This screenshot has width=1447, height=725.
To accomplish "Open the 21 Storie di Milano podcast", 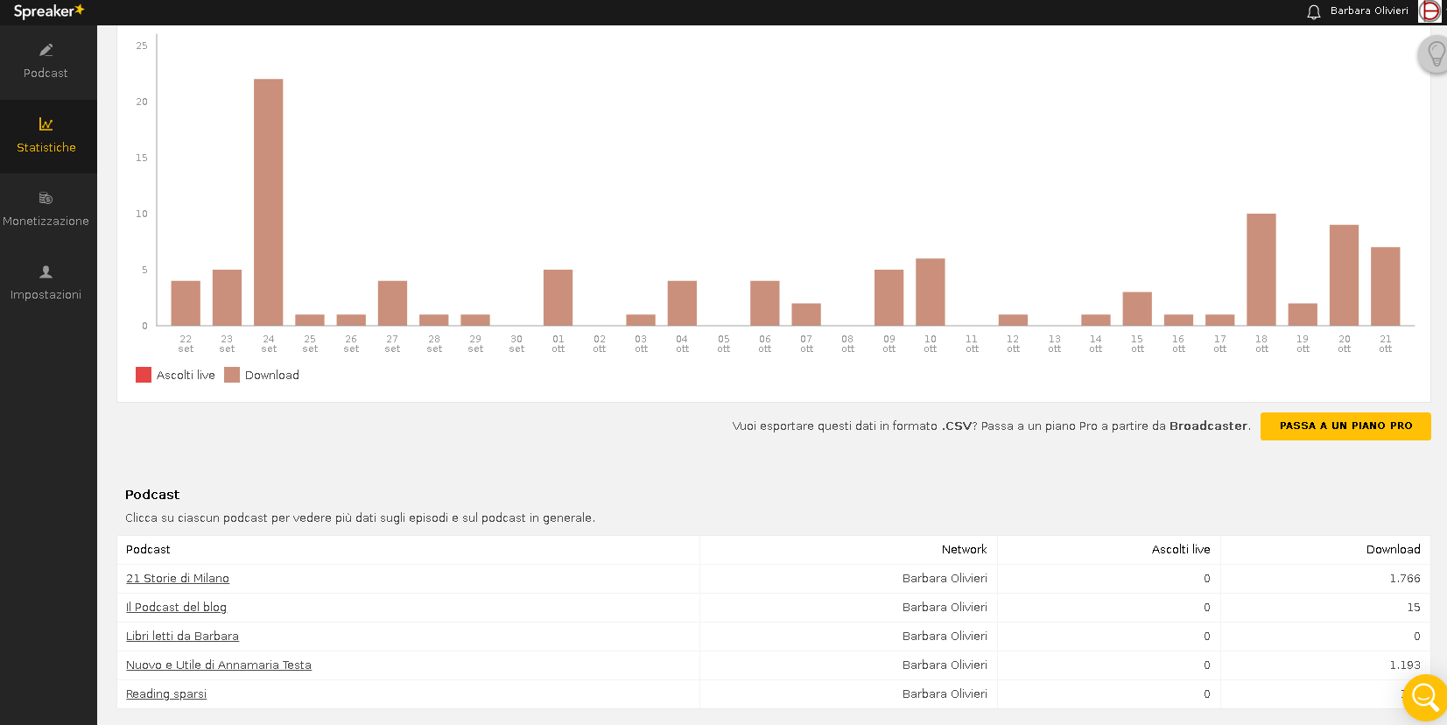I will click(178, 579).
